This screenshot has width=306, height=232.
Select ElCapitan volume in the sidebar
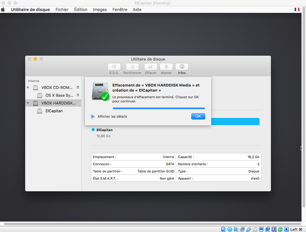(53, 111)
